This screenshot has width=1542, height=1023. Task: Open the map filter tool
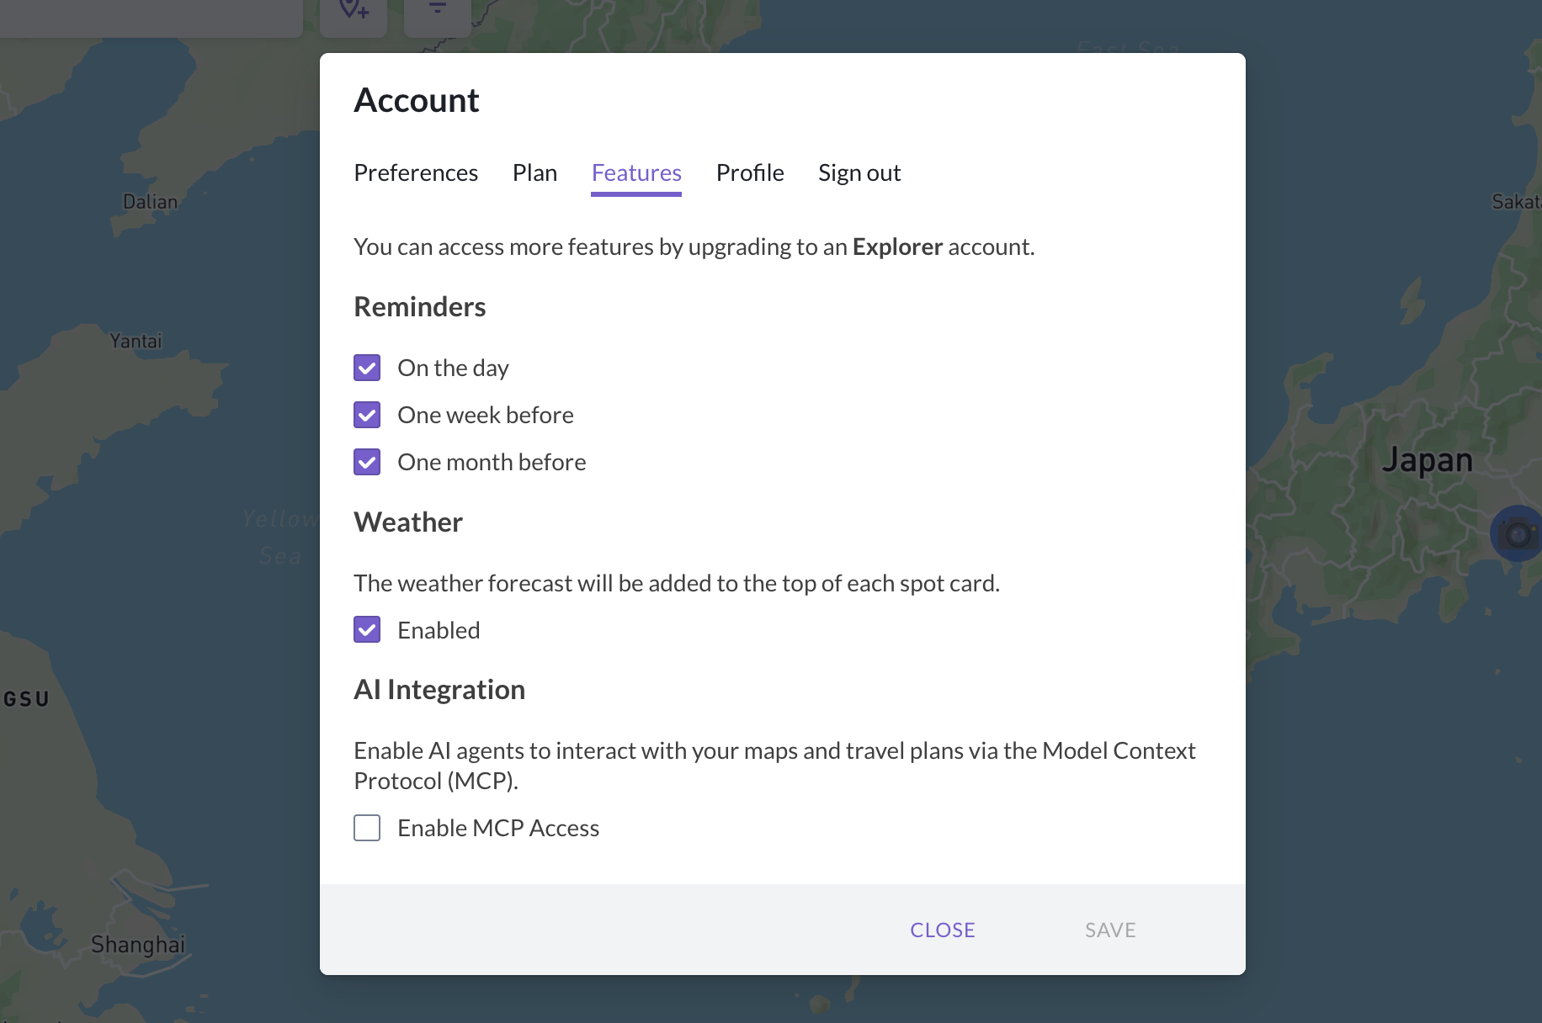point(437,11)
